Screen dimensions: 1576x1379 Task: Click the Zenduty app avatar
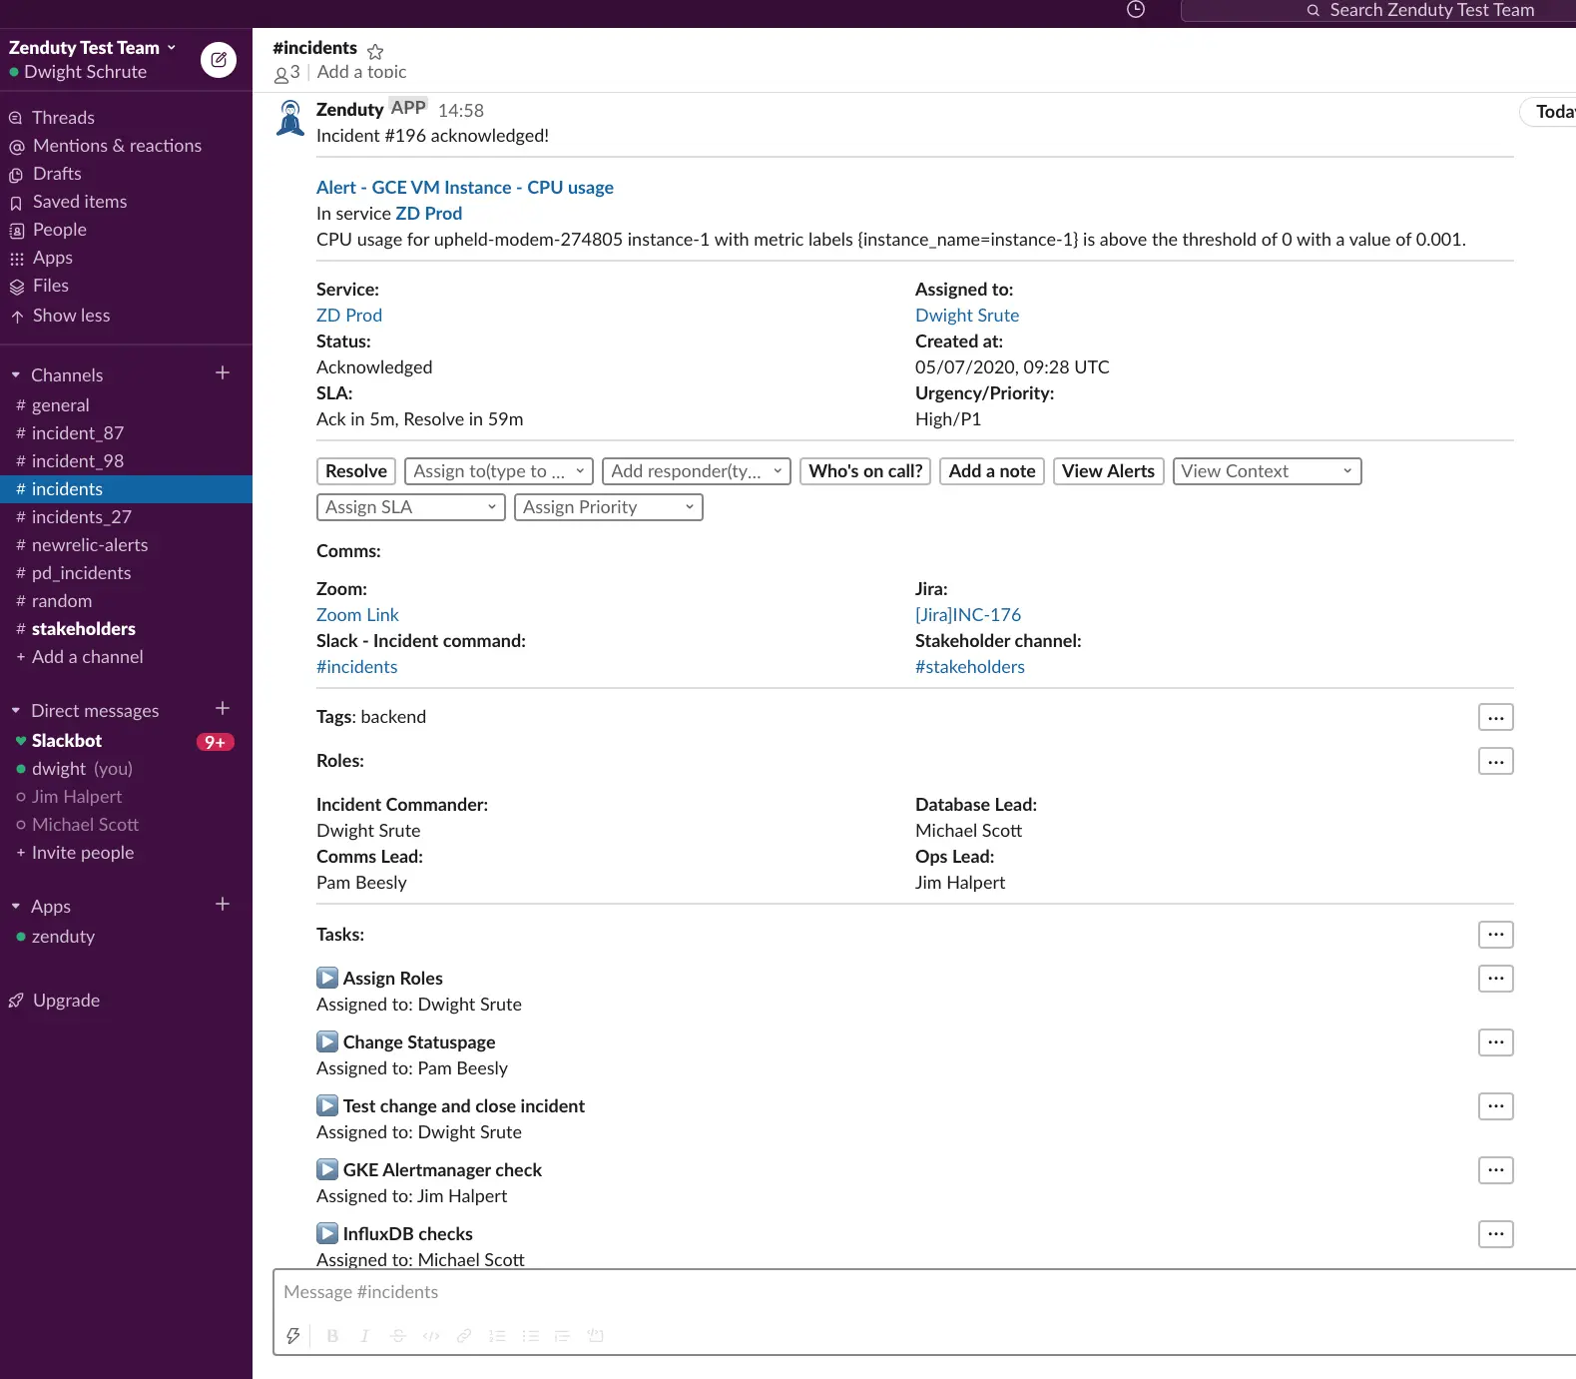(290, 119)
